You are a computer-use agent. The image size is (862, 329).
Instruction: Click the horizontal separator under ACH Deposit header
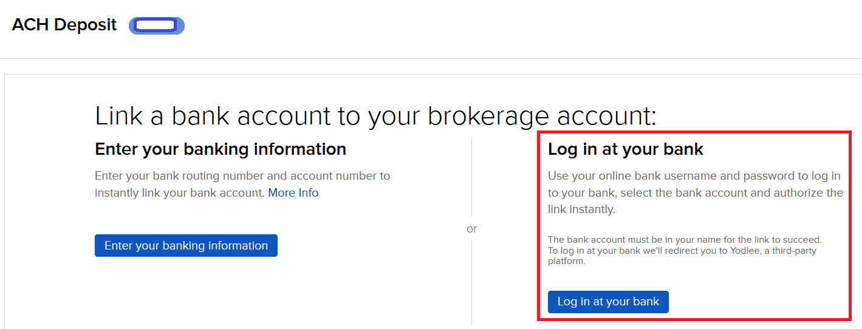[x=431, y=58]
